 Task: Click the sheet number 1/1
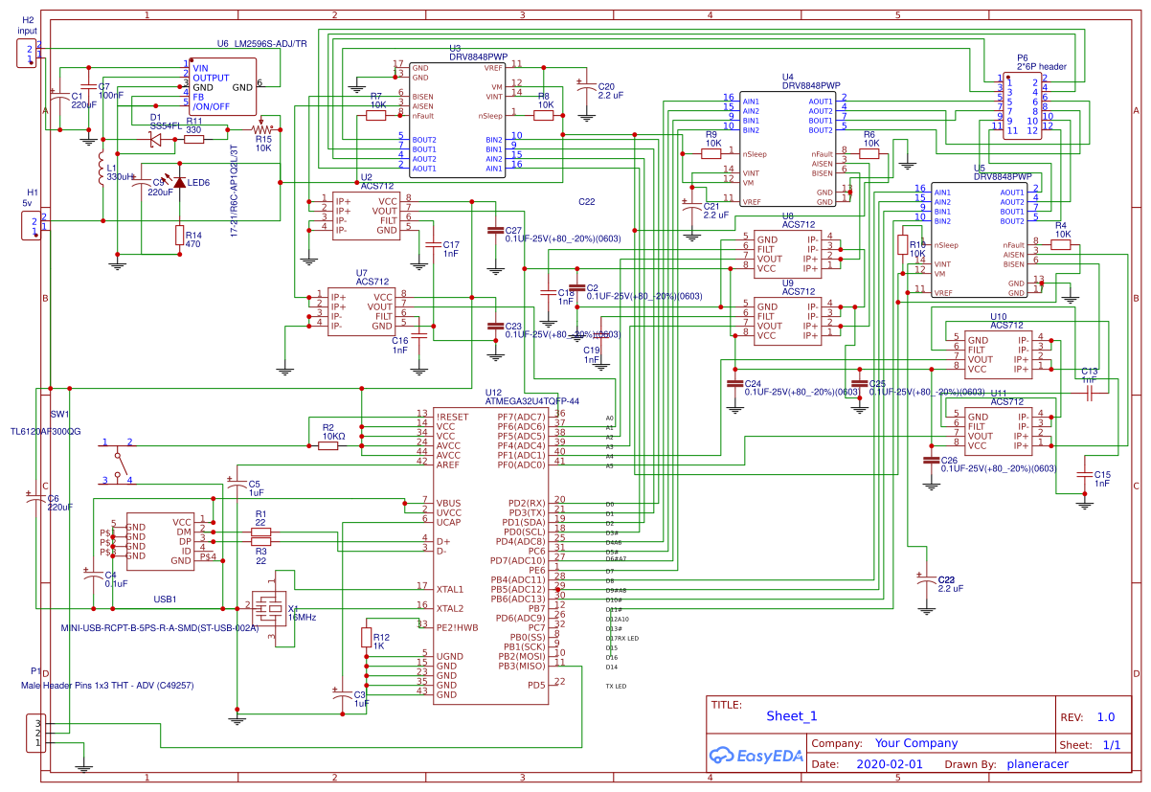coord(1112,744)
